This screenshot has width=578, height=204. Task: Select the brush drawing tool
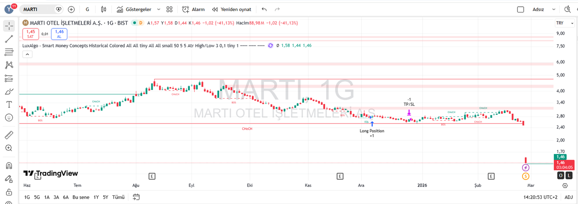pos(9,91)
